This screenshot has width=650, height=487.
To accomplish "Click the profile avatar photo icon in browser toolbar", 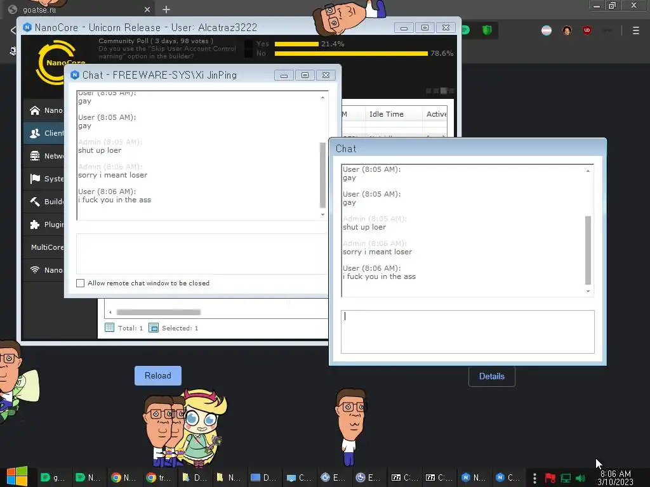I will point(567,30).
